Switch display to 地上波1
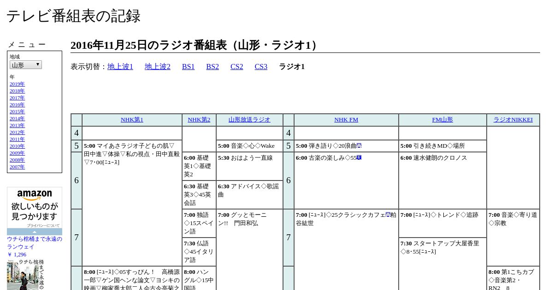Screen dimensions: 553x290 coord(120,67)
